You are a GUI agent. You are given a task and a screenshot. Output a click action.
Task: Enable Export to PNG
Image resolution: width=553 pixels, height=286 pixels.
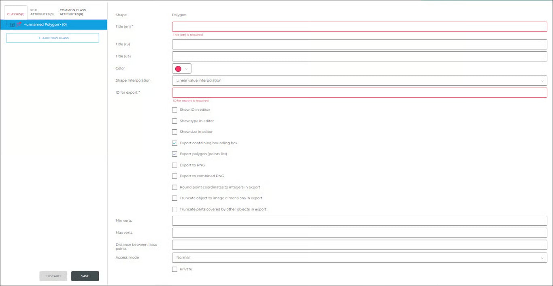point(174,165)
